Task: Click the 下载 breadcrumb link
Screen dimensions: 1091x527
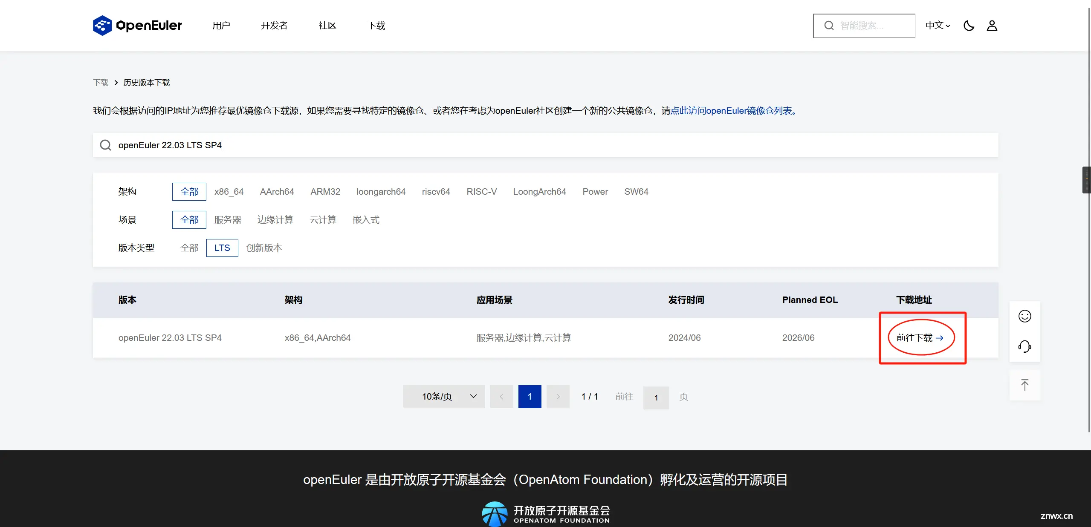Action: [x=101, y=83]
